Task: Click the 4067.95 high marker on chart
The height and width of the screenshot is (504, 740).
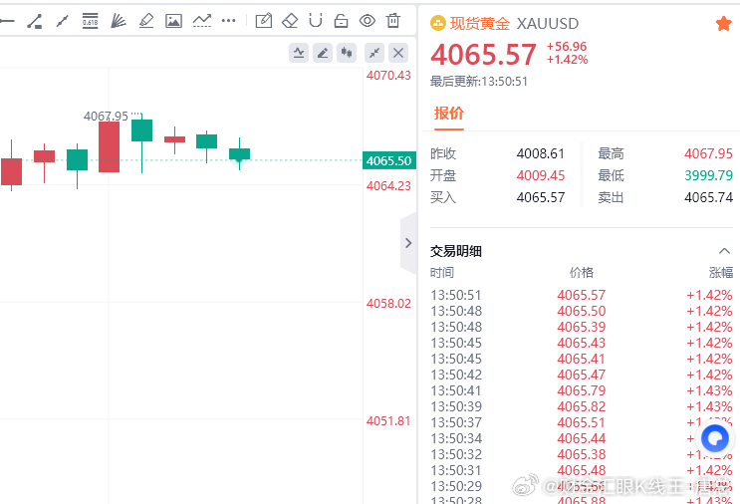Action: pos(106,117)
